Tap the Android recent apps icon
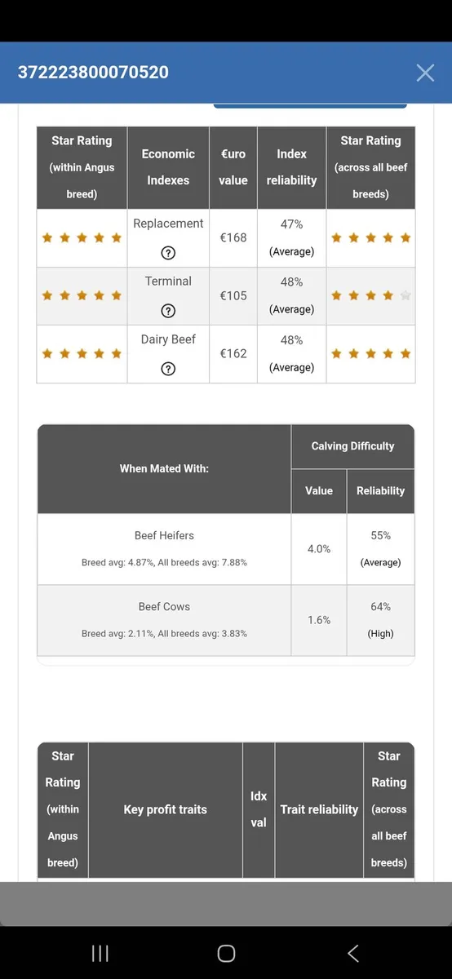Viewport: 452px width, 979px height. click(100, 953)
